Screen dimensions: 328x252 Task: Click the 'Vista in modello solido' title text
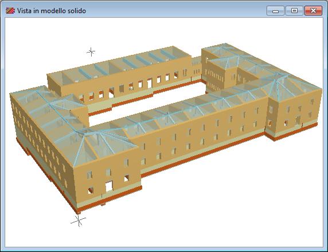(52, 11)
